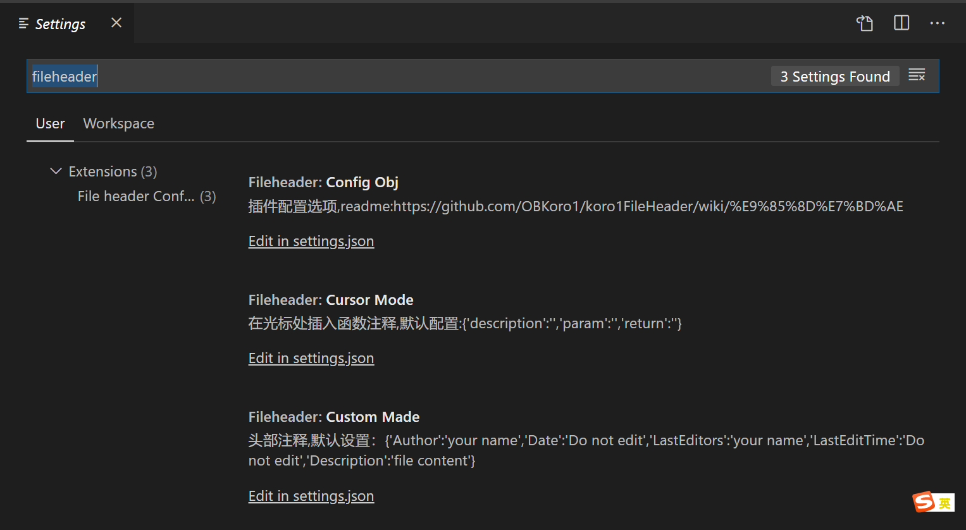Switch to the Workspace settings tab
Image resolution: width=966 pixels, height=530 pixels.
point(118,123)
